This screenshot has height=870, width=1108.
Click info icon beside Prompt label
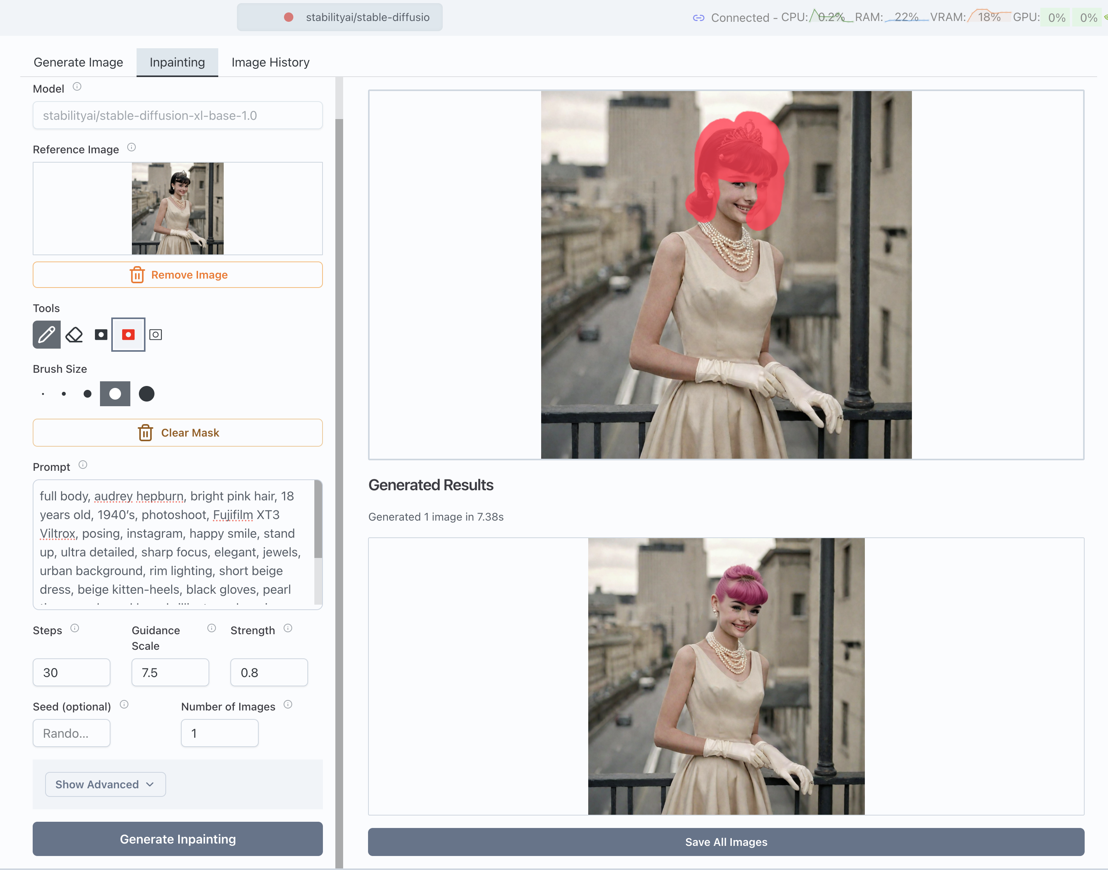tap(83, 465)
